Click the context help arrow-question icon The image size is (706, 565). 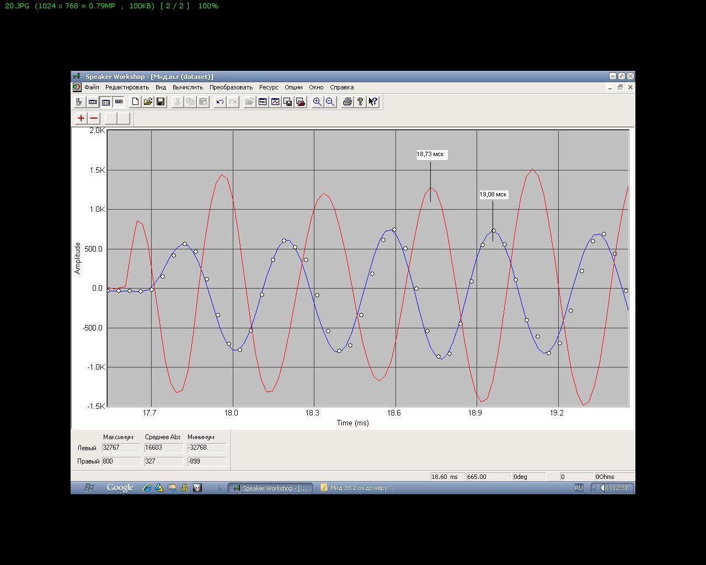pos(373,102)
